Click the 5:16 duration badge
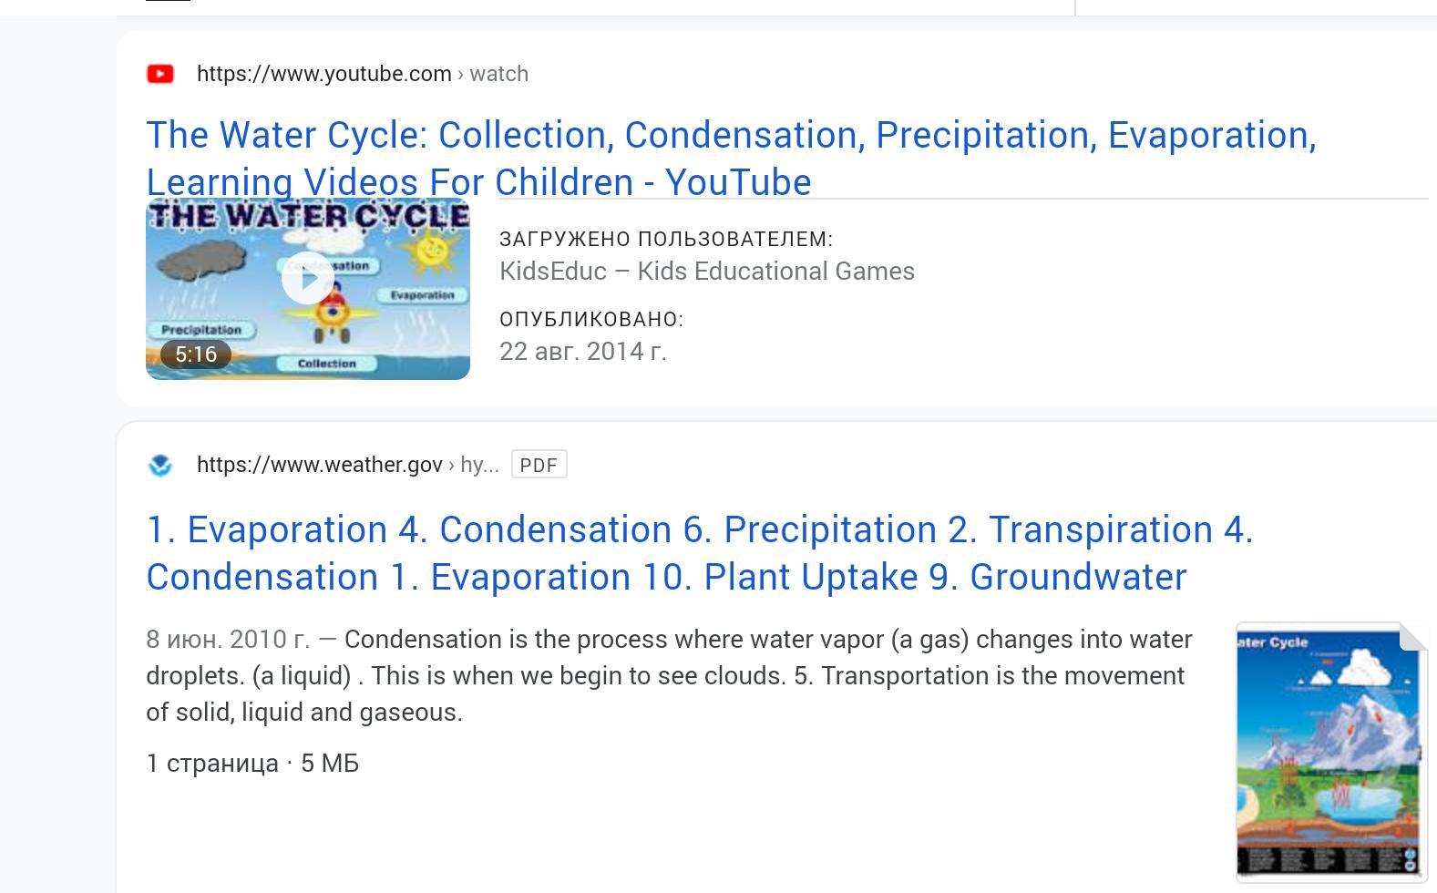Screen dimensions: 1437x893 196,354
